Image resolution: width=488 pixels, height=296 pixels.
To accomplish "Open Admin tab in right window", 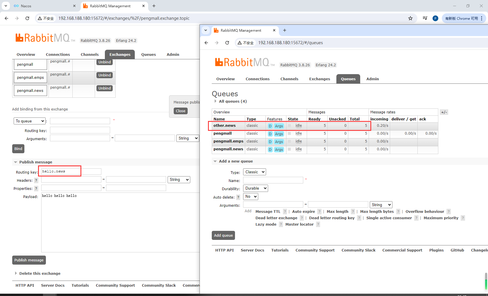I will click(x=372, y=79).
